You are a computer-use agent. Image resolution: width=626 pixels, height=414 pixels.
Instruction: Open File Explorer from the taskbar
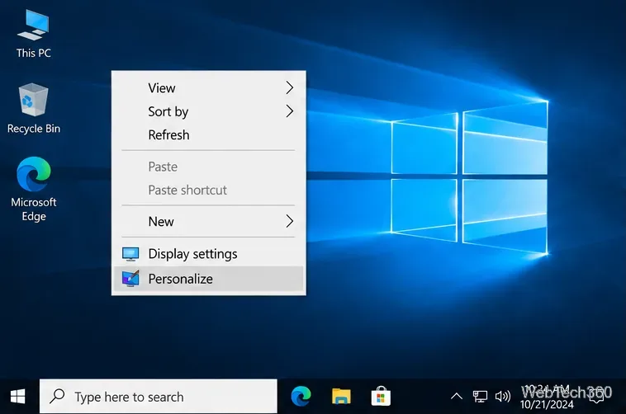(341, 397)
